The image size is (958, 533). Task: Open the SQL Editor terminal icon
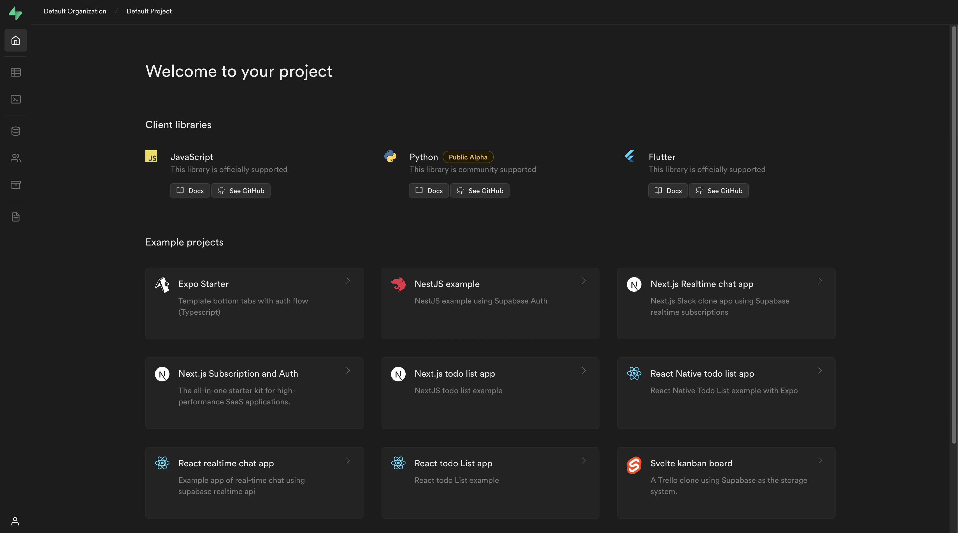click(x=16, y=99)
